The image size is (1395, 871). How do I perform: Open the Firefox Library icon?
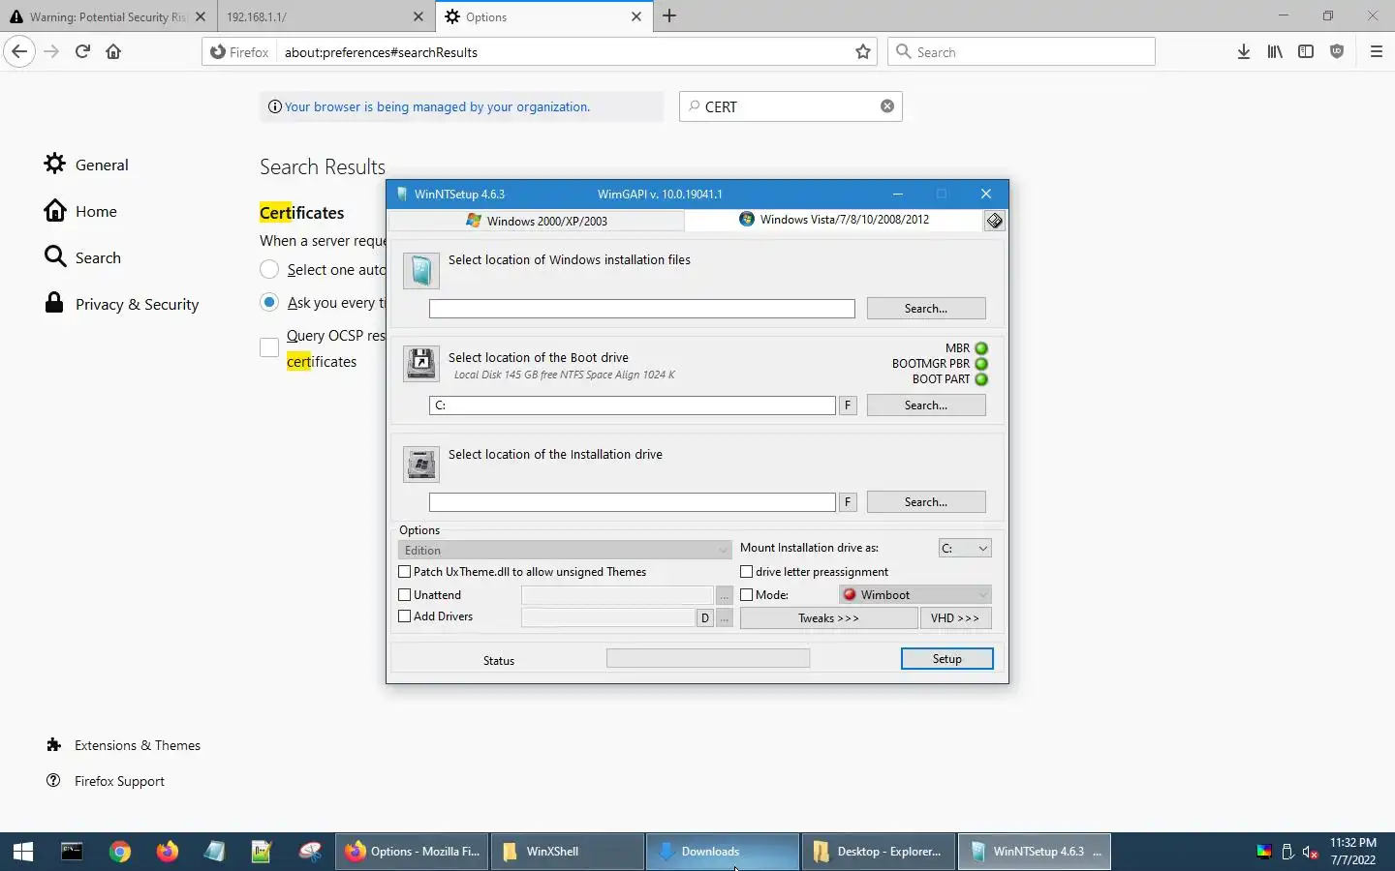pos(1275,52)
